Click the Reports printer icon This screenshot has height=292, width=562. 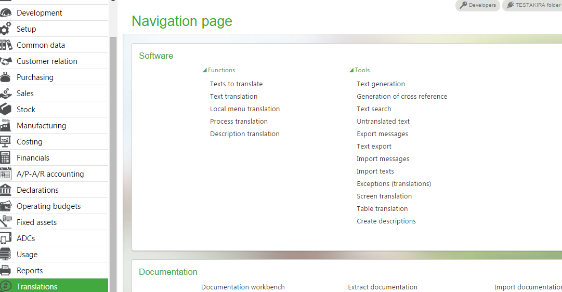tap(6, 271)
